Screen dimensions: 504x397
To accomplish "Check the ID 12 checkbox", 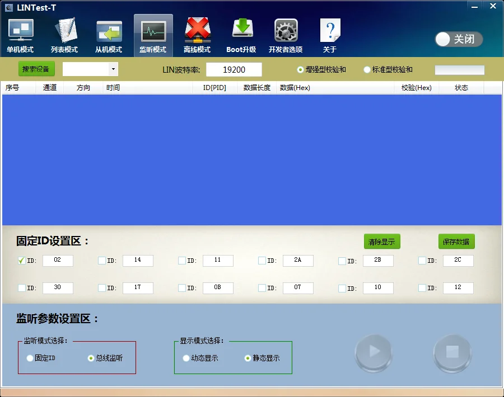I will [422, 288].
